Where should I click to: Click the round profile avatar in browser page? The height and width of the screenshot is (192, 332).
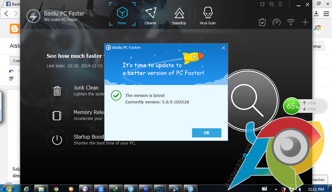(x=318, y=28)
